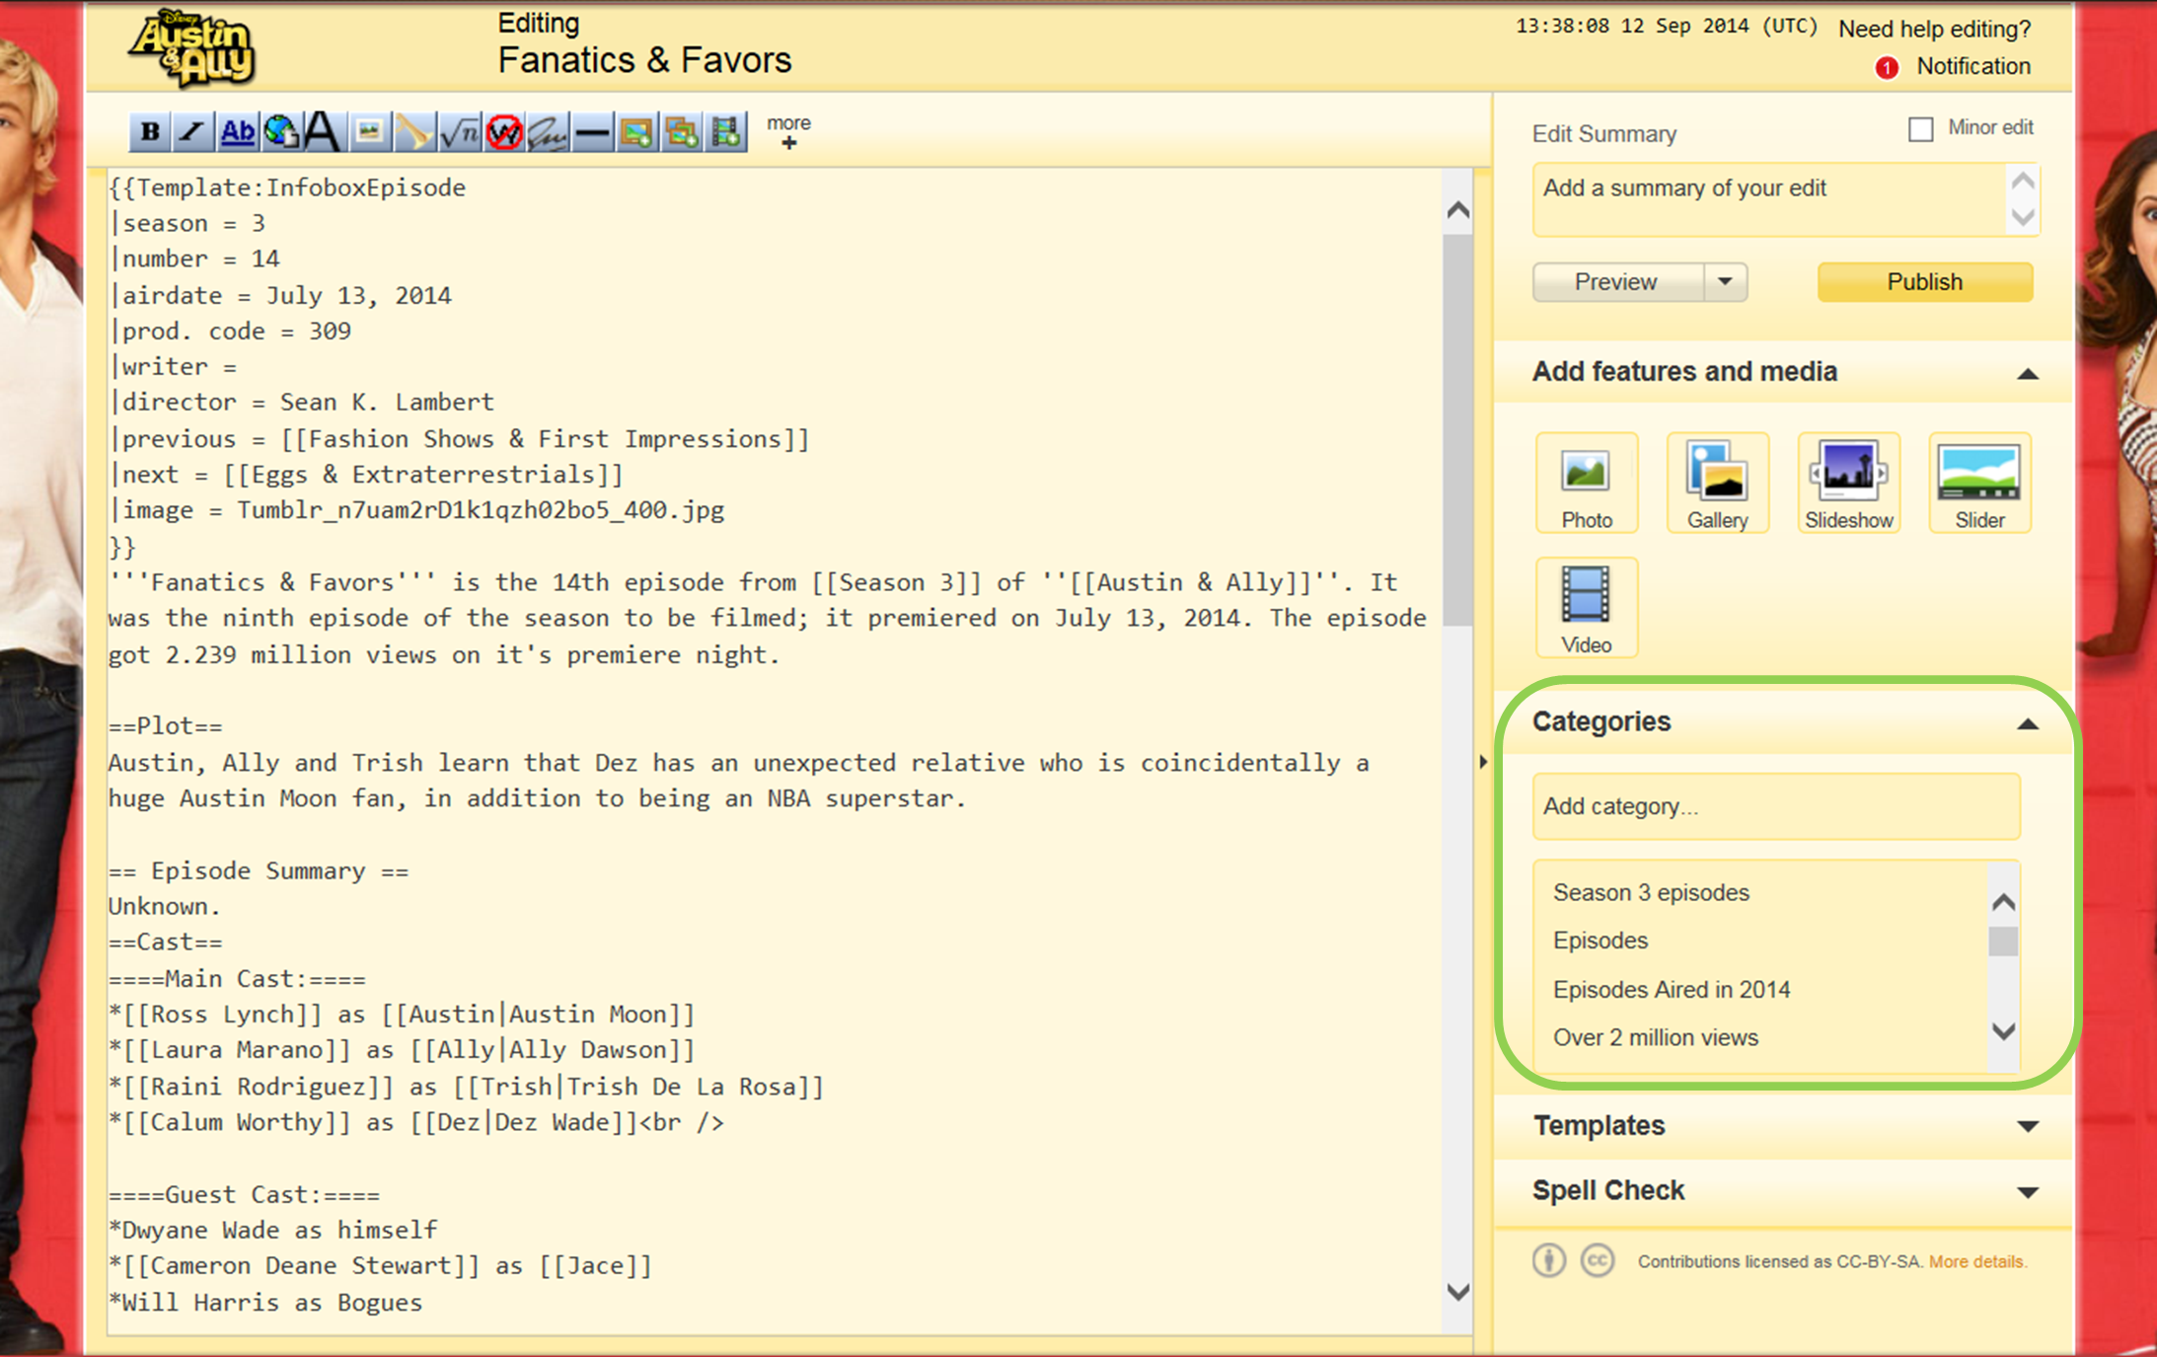
Task: Click the Preview button
Action: [x=1616, y=282]
